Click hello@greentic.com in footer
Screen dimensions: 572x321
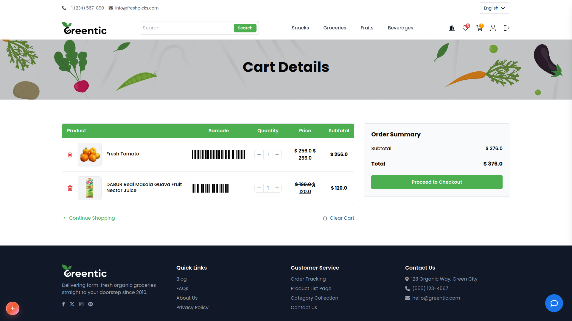coord(436,298)
